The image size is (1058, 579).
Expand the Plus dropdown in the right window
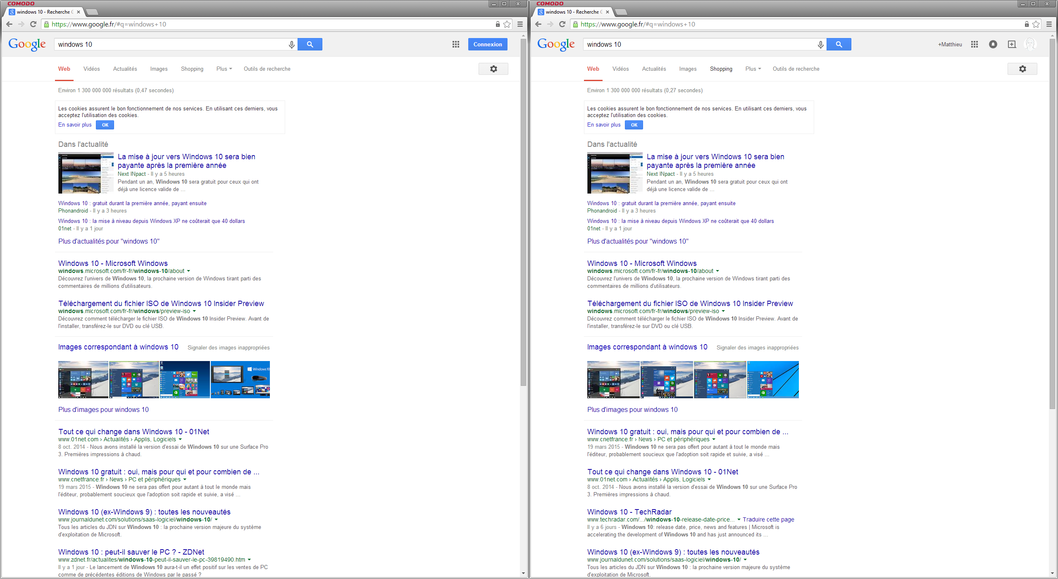point(753,69)
